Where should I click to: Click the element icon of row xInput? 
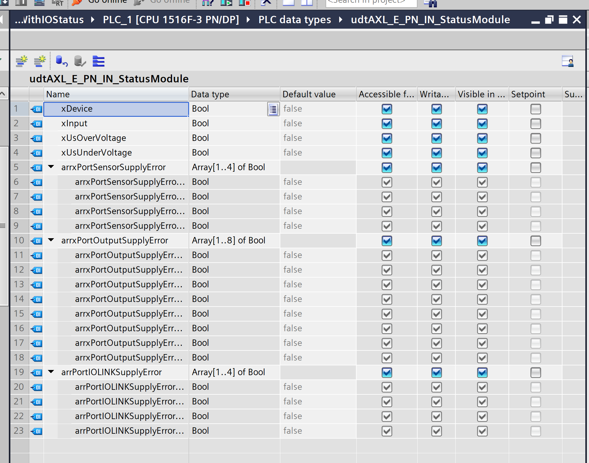(x=37, y=124)
